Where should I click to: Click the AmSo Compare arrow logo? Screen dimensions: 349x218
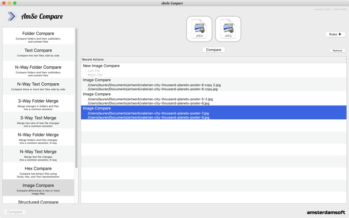[12, 16]
